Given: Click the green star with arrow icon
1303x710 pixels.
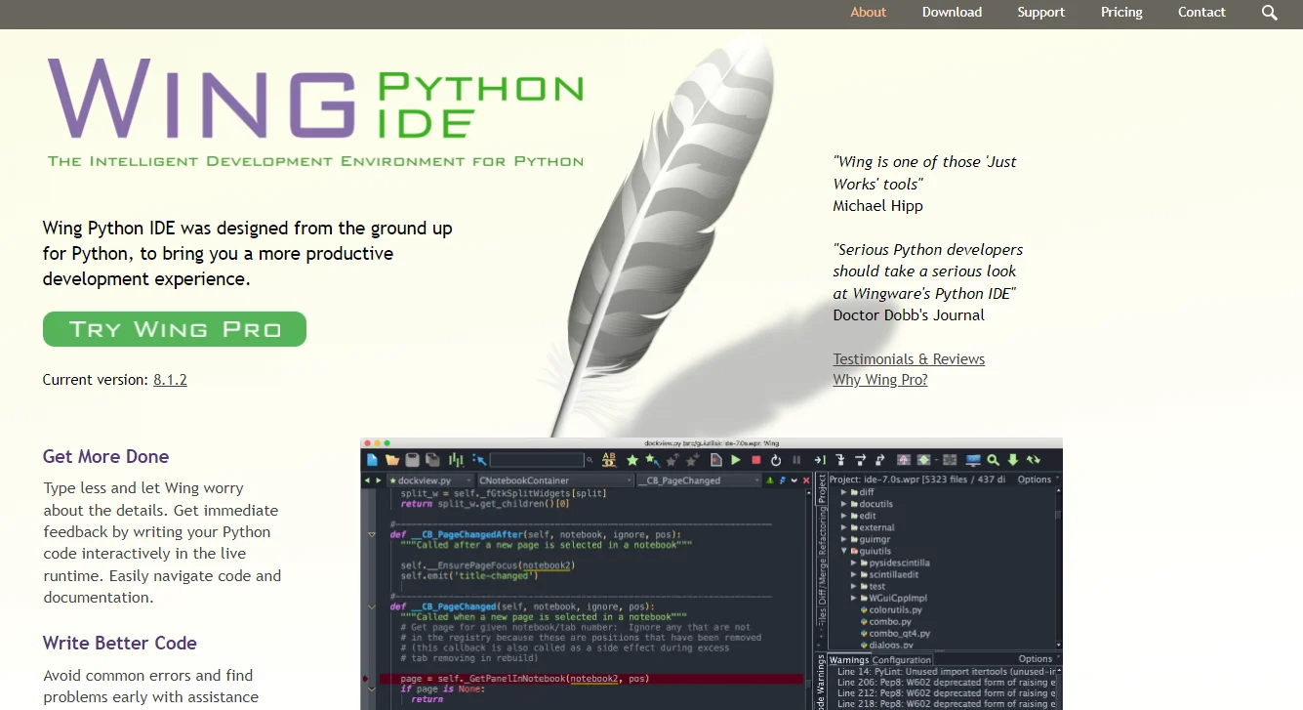Looking at the screenshot, I should click(x=652, y=459).
